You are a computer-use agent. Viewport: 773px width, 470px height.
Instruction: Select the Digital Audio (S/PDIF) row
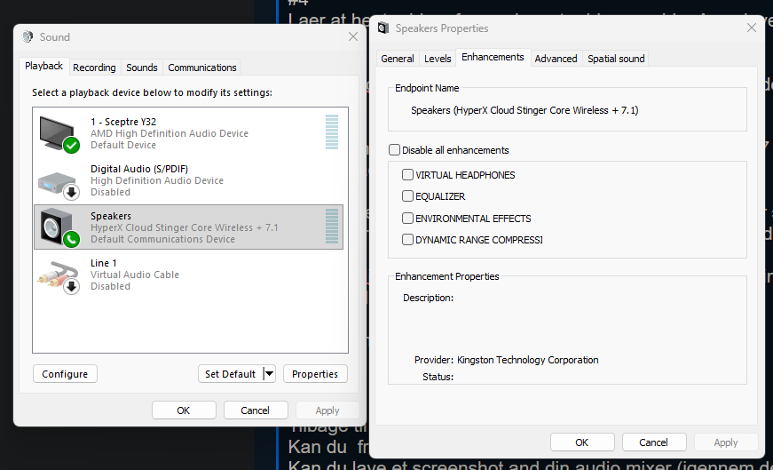click(x=189, y=180)
